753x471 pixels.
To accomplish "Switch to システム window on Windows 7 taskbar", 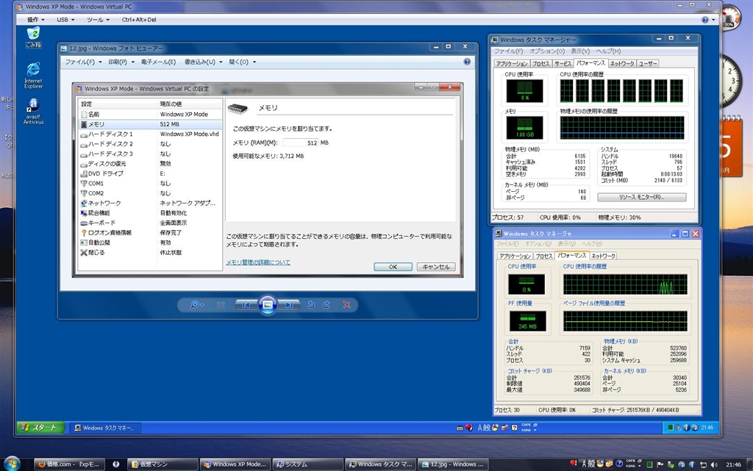I will coord(308,464).
